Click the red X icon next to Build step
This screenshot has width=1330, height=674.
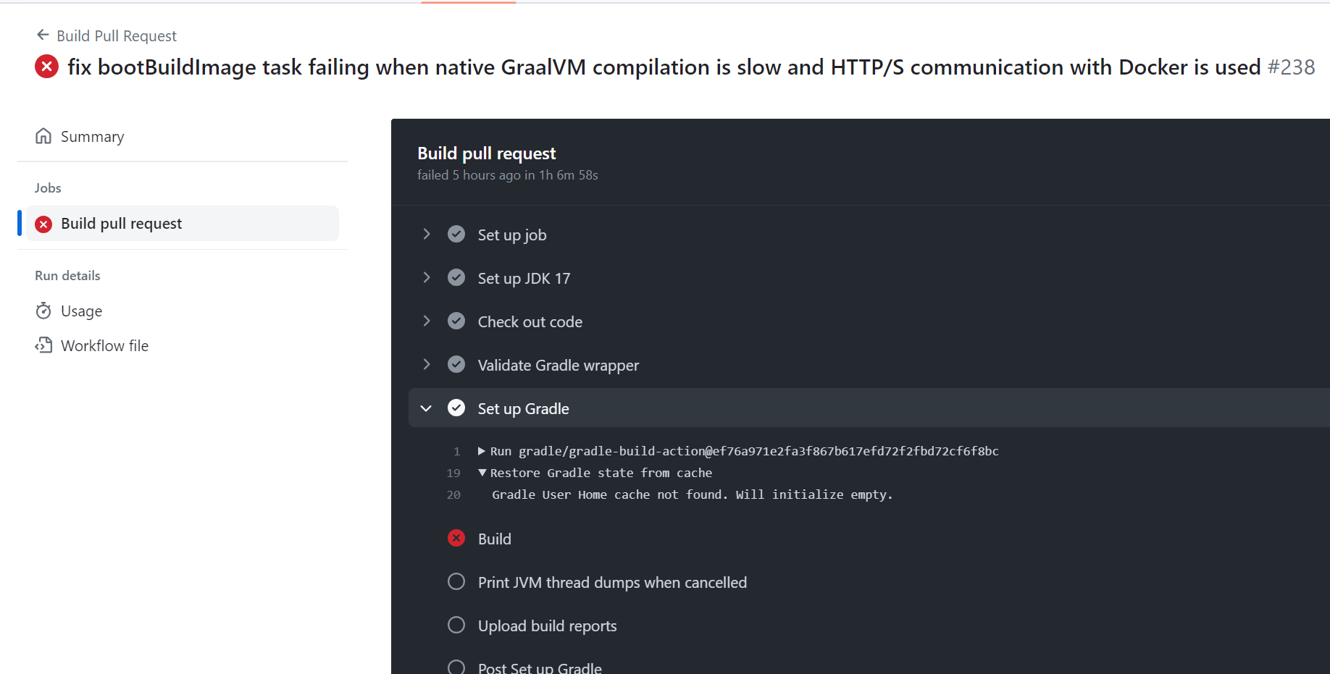(x=456, y=538)
